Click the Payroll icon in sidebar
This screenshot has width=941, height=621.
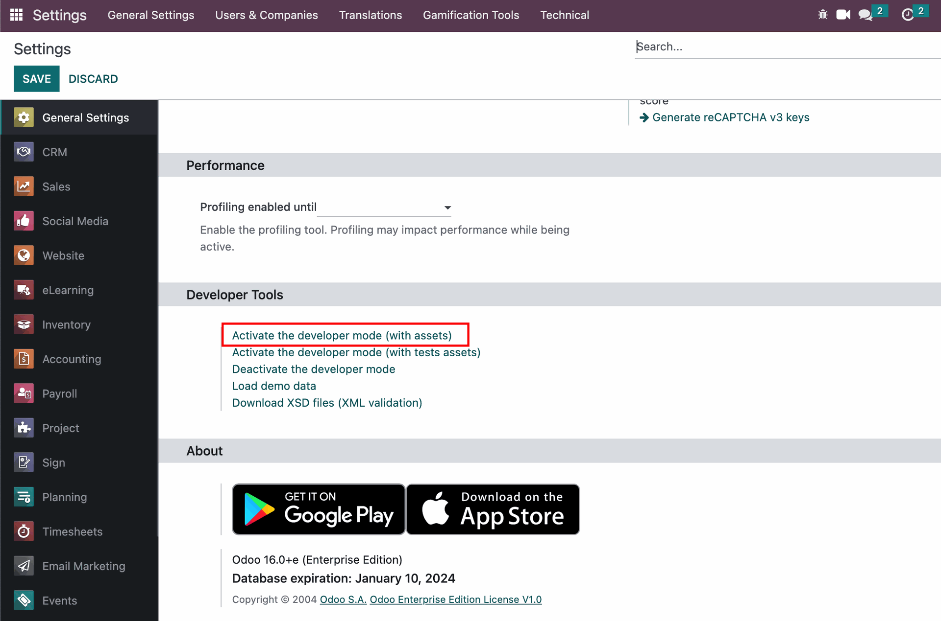point(24,393)
